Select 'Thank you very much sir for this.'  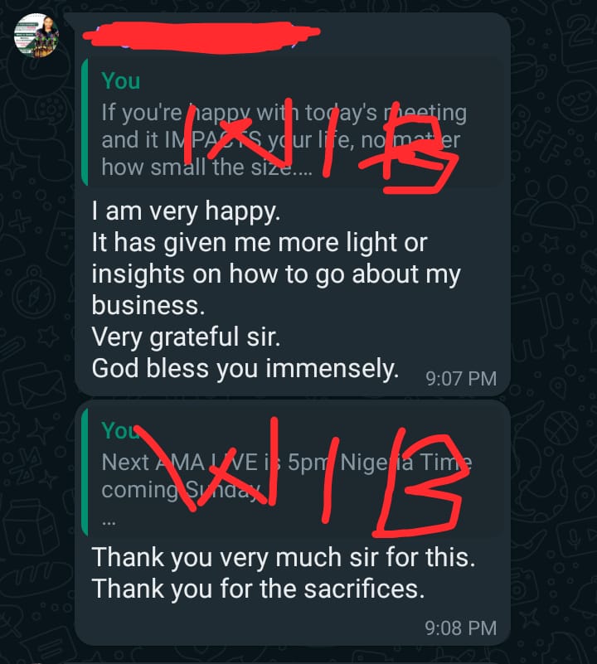pos(284,556)
